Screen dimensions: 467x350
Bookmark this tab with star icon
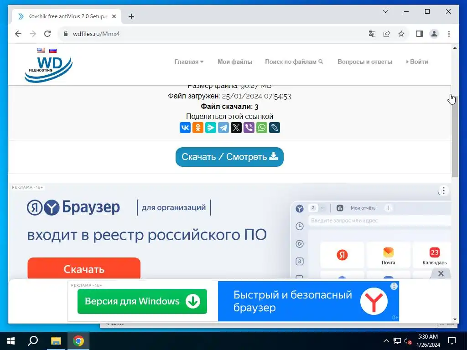point(401,34)
